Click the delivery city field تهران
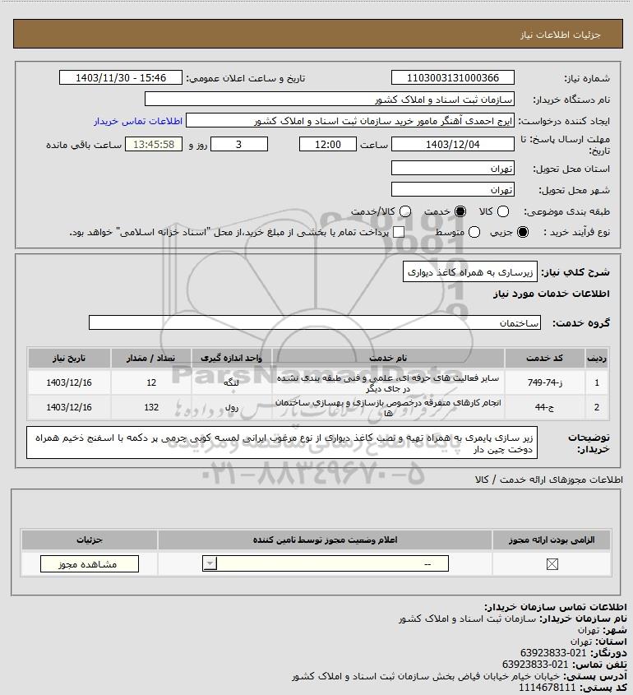This screenshot has height=695, width=633. click(453, 190)
